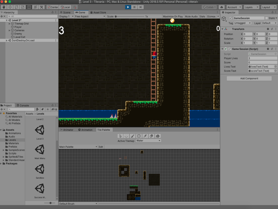The image size is (278, 209).
Task: Click the Add Component button
Action: (249, 79)
